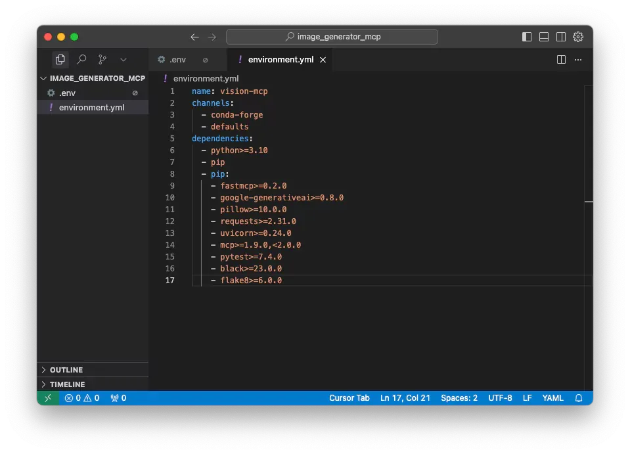Click the ignored badge on the .env tab

coord(206,60)
